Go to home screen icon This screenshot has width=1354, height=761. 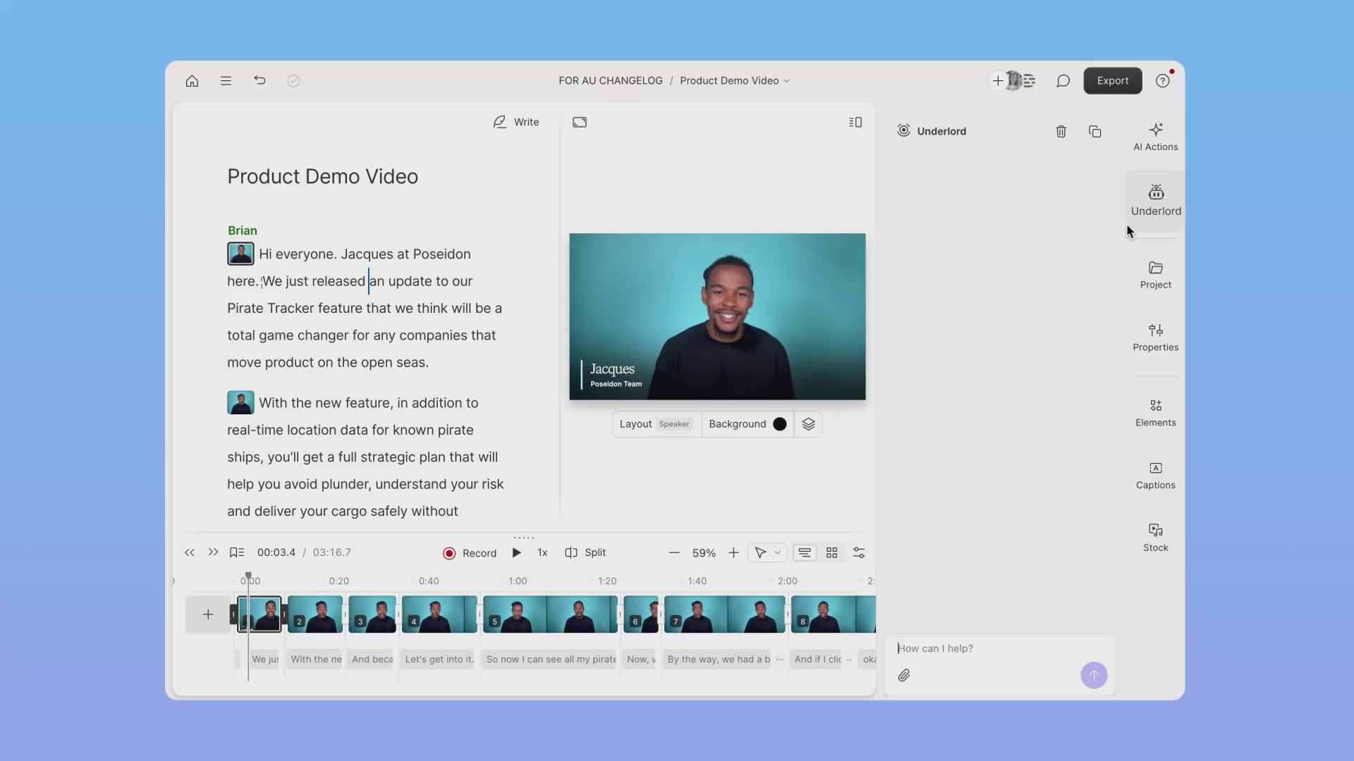(192, 81)
